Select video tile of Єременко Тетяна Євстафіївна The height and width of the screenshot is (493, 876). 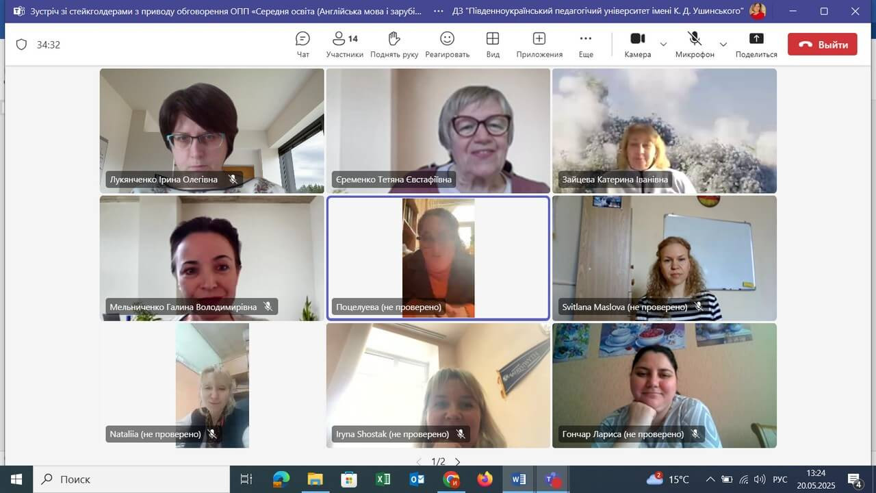tap(438, 131)
